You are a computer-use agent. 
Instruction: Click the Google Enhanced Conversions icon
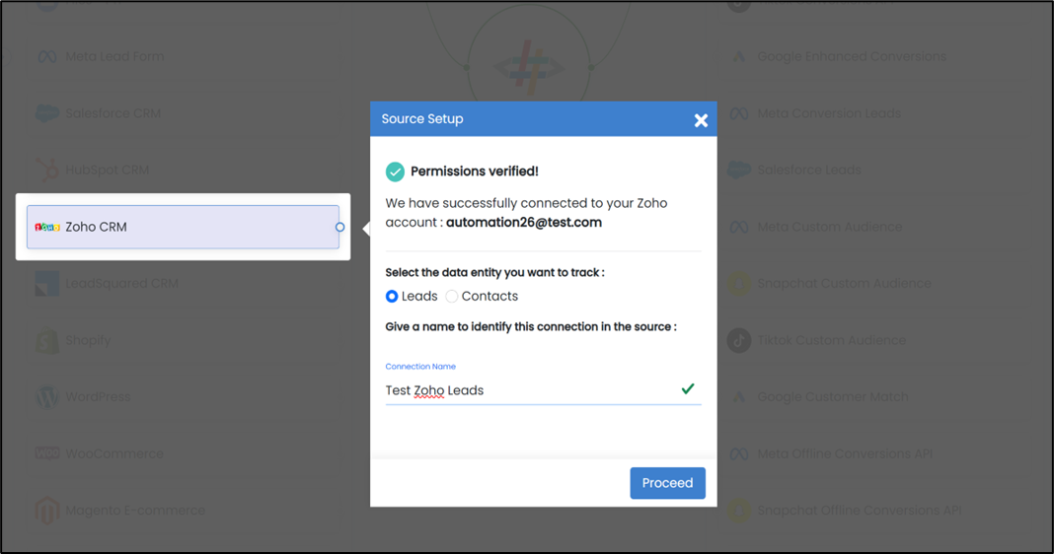pyautogui.click(x=739, y=56)
